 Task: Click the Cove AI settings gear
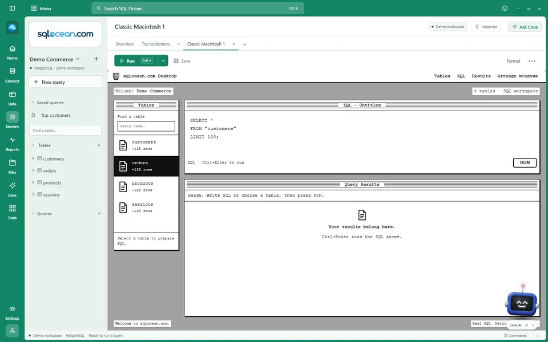click(527, 325)
